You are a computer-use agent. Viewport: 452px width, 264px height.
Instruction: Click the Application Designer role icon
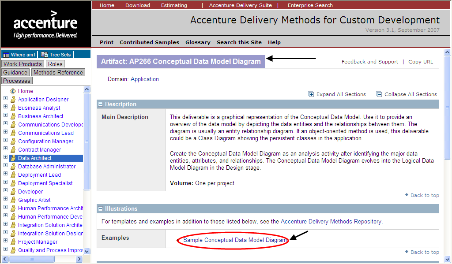click(13, 100)
